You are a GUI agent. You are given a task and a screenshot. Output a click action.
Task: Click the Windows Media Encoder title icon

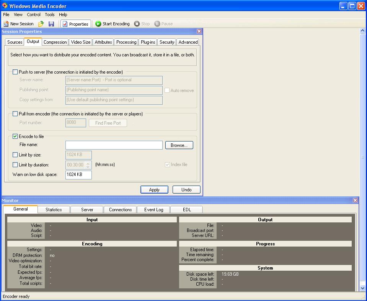(5, 6)
